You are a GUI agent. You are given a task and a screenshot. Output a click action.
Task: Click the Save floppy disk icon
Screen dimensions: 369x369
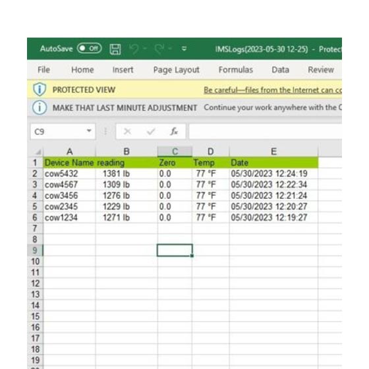point(115,49)
